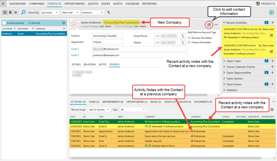Viewport: 277px width, 161px height.
Task: Click the edit contact information icon
Action: click(x=209, y=25)
